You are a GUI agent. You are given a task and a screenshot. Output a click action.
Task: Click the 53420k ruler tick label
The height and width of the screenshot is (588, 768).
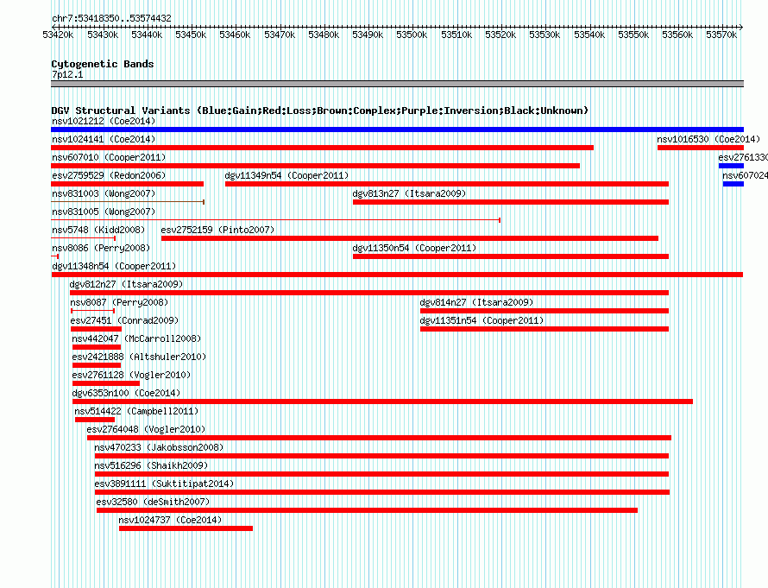(x=58, y=35)
